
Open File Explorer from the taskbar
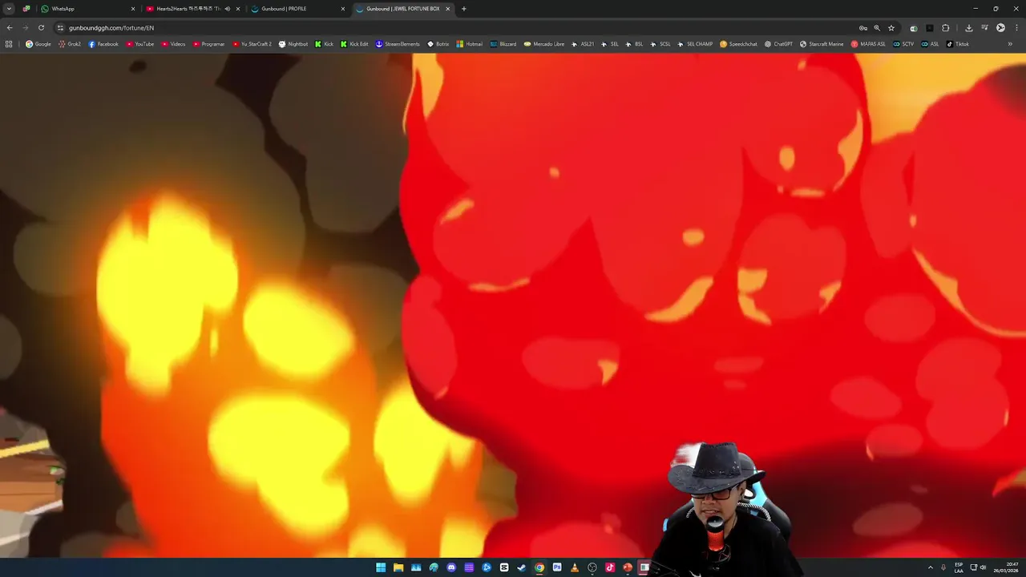pos(398,567)
